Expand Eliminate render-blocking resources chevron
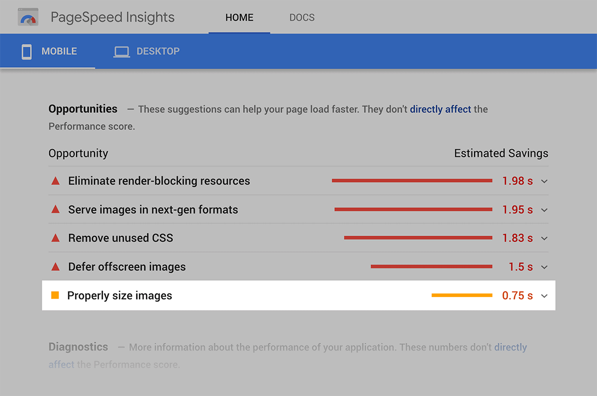Viewport: 597px width, 396px height. tap(544, 182)
